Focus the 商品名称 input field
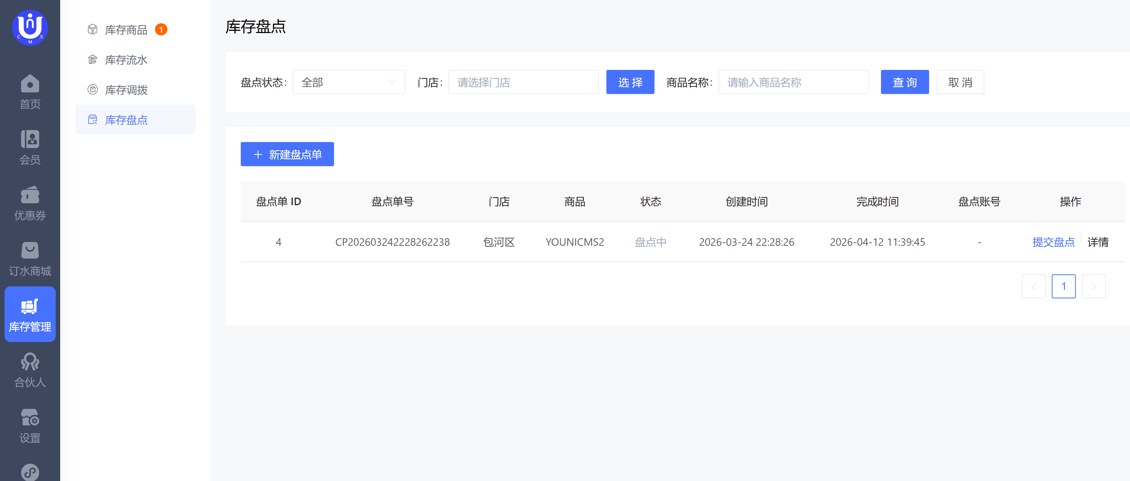 point(793,82)
